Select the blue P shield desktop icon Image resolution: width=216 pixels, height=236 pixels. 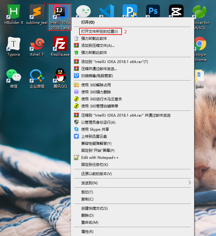(130, 11)
